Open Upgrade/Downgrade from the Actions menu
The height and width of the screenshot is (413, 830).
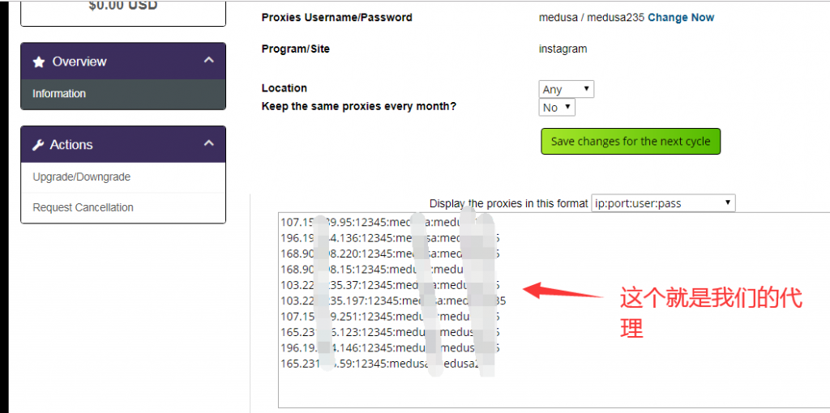pos(81,177)
